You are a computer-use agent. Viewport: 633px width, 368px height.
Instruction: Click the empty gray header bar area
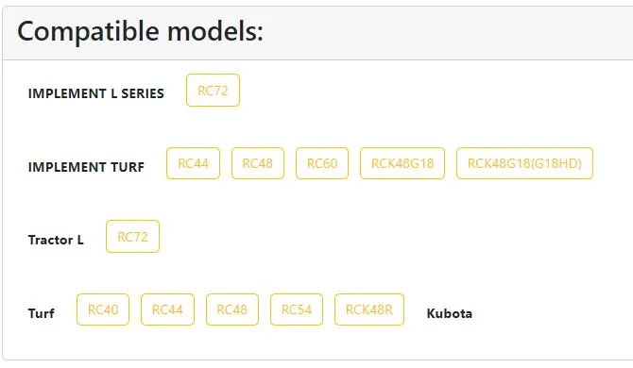point(444,32)
